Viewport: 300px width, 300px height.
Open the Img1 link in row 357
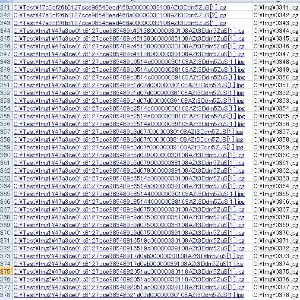(128, 132)
